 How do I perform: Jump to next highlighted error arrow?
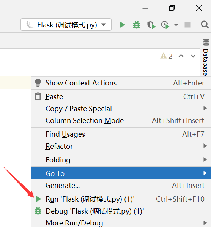[193, 56]
